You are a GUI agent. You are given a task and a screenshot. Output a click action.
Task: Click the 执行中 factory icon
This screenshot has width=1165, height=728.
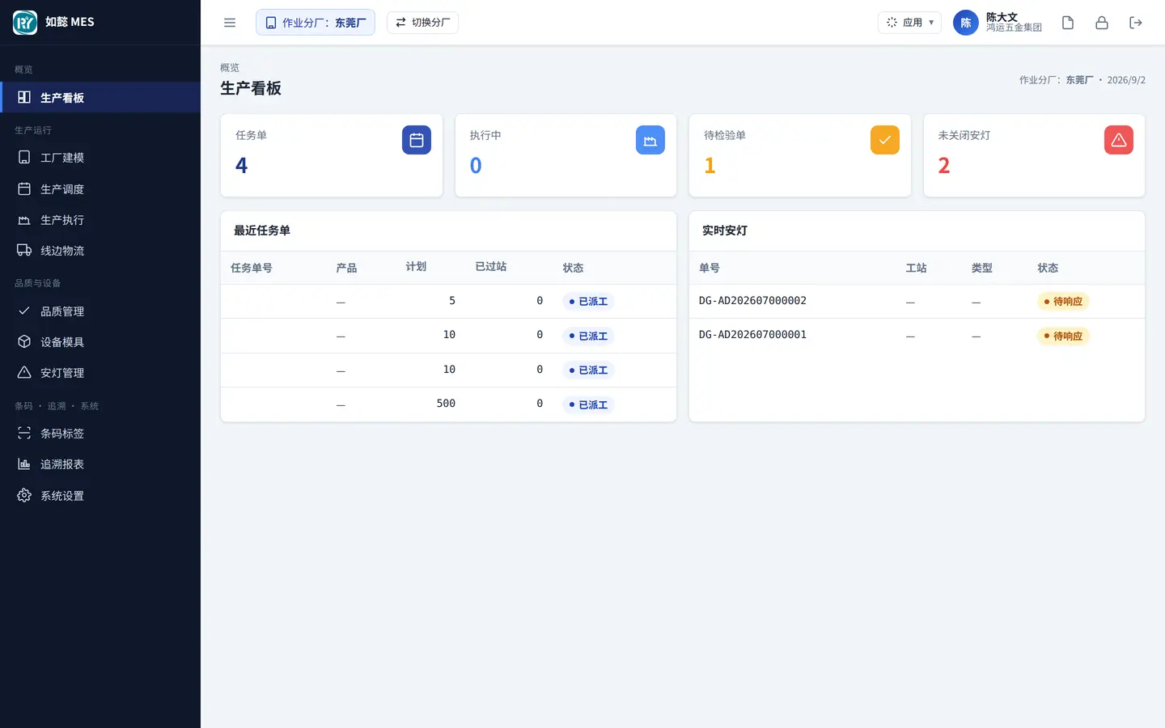[x=650, y=140]
